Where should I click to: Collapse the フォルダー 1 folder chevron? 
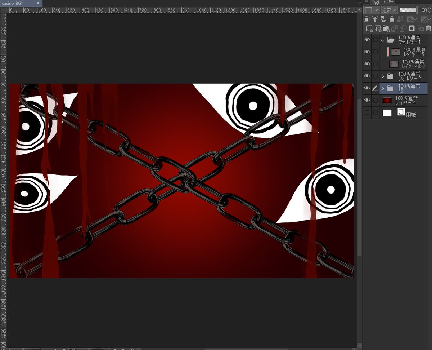(x=382, y=40)
